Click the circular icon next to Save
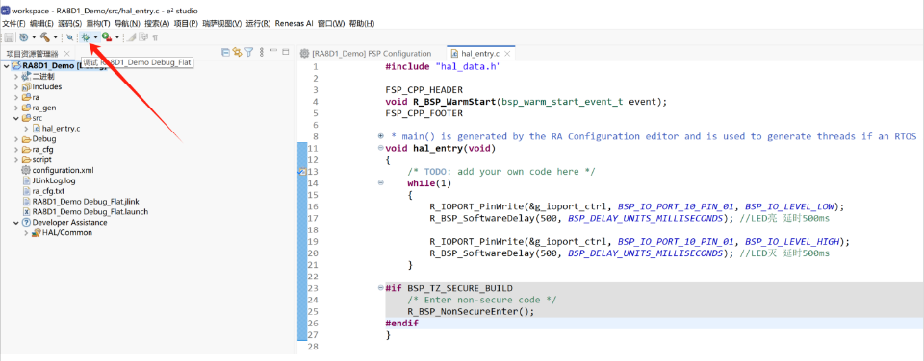 pos(23,37)
